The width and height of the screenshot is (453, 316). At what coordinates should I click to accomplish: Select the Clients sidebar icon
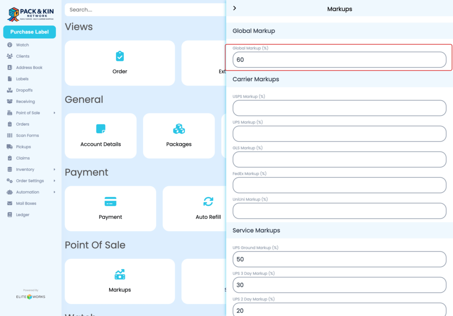(10, 56)
